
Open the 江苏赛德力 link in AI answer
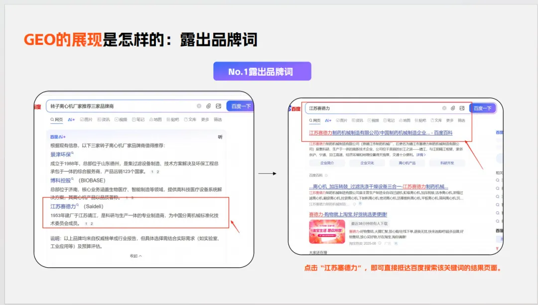(64, 206)
